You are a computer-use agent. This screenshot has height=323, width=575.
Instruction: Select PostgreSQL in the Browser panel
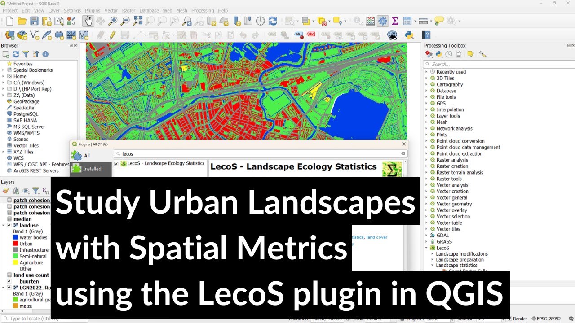coord(26,114)
